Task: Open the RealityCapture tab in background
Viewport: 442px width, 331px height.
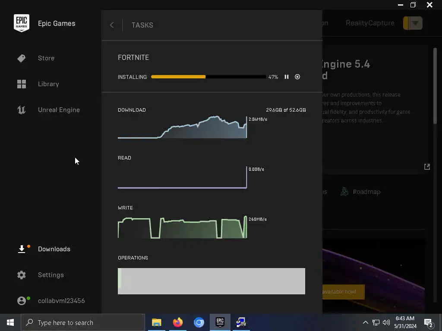Action: coord(370,23)
